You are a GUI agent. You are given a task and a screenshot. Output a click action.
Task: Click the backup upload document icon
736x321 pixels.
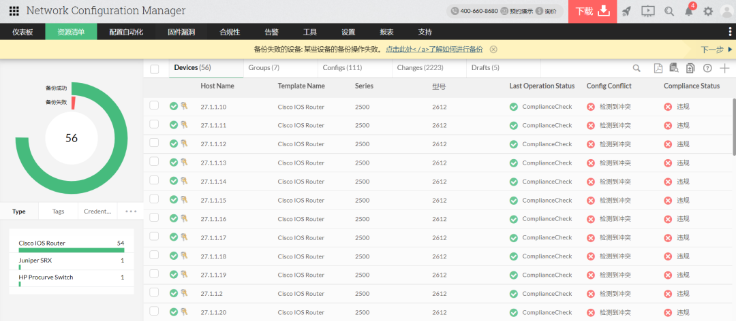click(690, 69)
